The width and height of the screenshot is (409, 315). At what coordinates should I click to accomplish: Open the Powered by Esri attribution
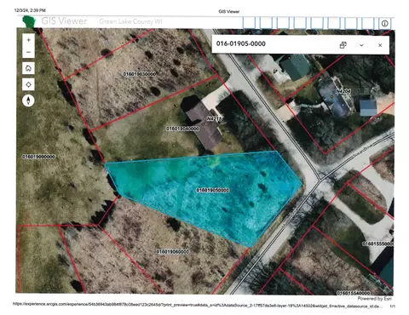(x=375, y=299)
